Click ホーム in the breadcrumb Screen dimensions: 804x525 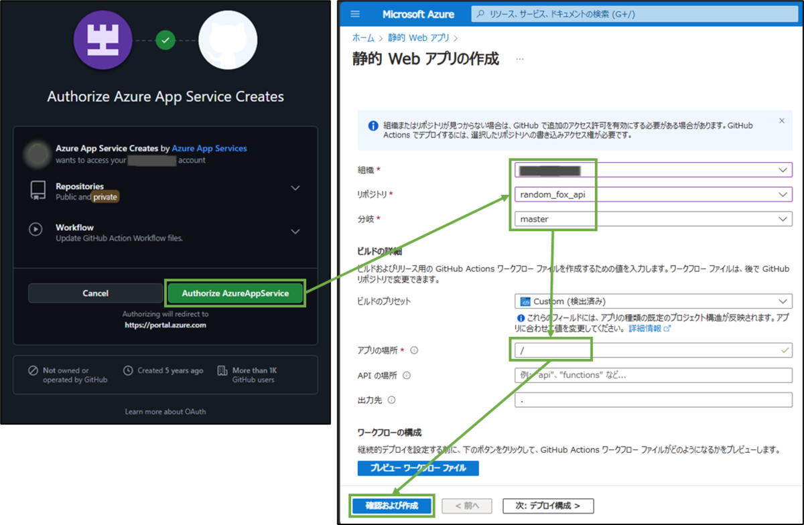click(x=363, y=38)
